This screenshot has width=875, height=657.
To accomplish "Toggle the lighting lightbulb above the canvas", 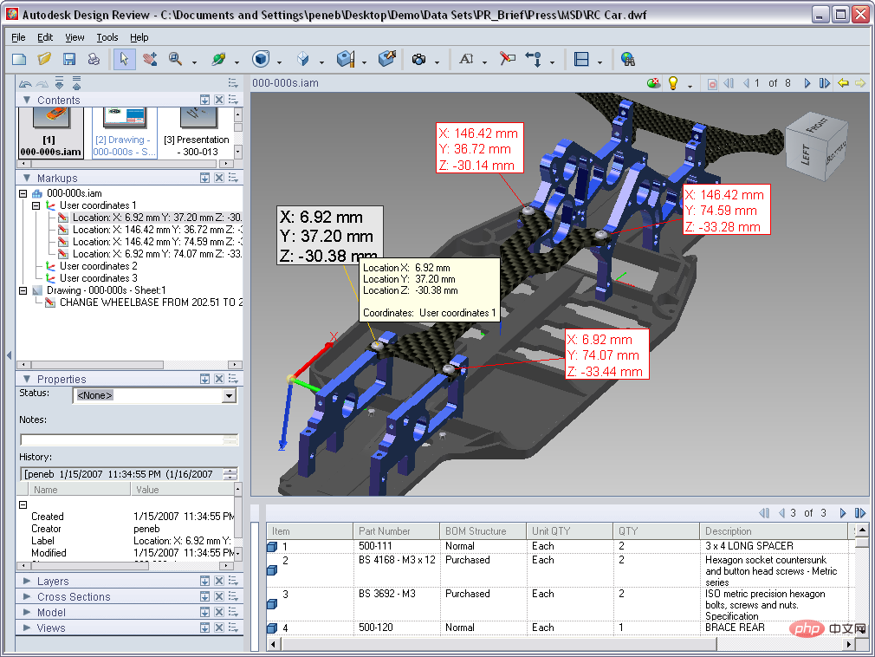I will [673, 81].
